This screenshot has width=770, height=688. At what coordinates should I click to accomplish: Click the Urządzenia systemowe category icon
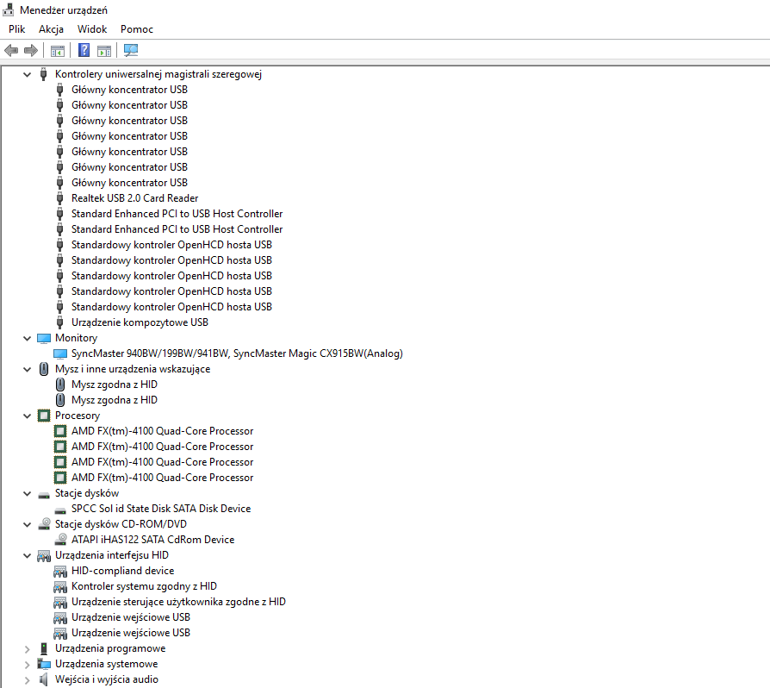(44, 665)
